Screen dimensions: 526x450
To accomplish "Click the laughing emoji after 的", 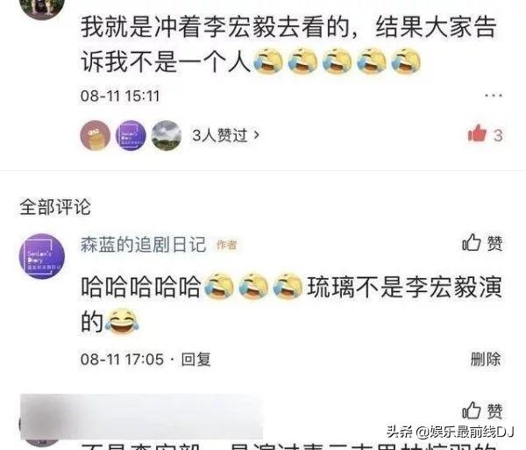I will pos(122,321).
